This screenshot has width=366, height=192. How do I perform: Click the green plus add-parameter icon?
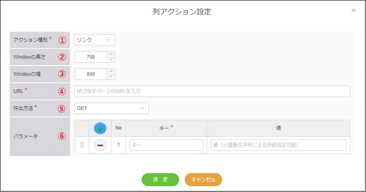(100, 128)
